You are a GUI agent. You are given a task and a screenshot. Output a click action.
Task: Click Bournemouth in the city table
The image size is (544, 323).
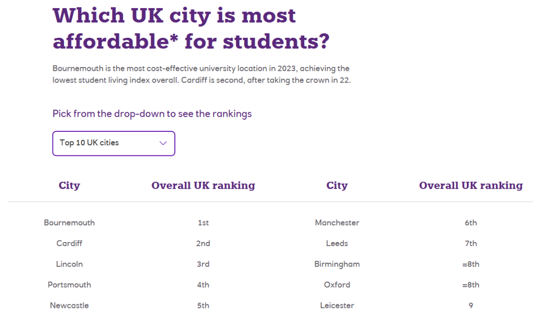tap(70, 223)
